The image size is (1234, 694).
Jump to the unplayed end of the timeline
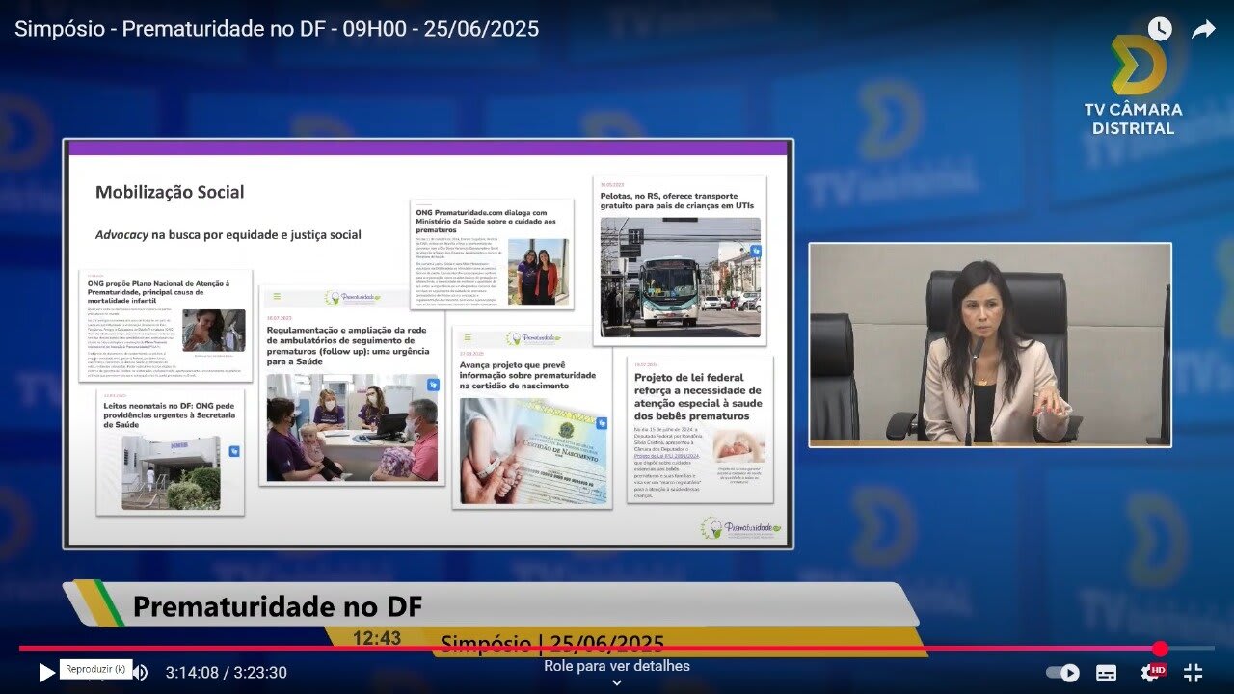[1192, 649]
